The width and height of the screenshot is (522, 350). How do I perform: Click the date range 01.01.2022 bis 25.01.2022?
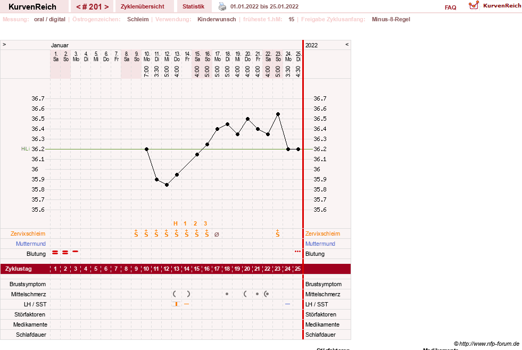tap(264, 6)
